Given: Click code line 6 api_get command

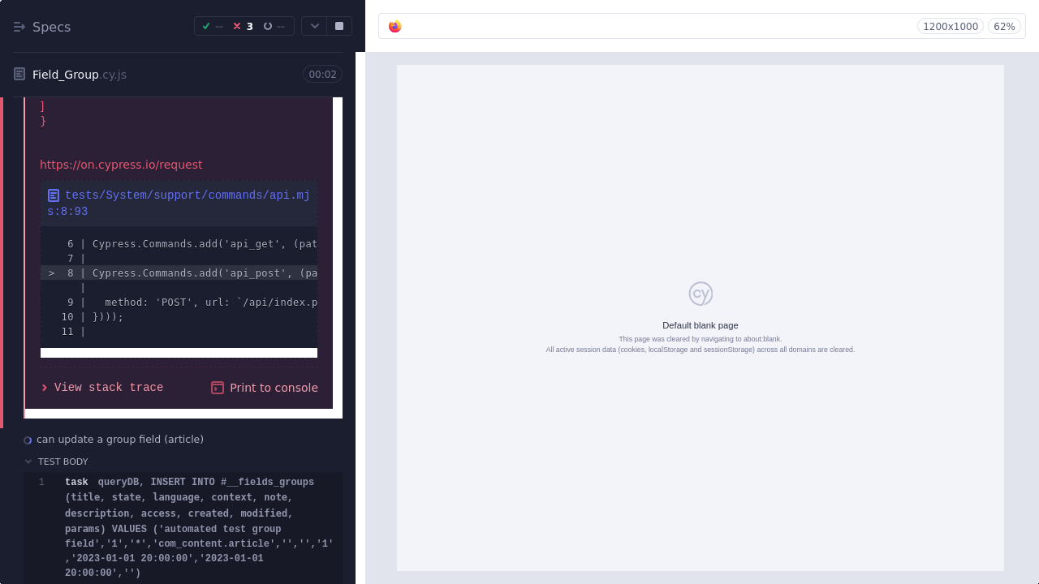Looking at the screenshot, I should [x=179, y=244].
